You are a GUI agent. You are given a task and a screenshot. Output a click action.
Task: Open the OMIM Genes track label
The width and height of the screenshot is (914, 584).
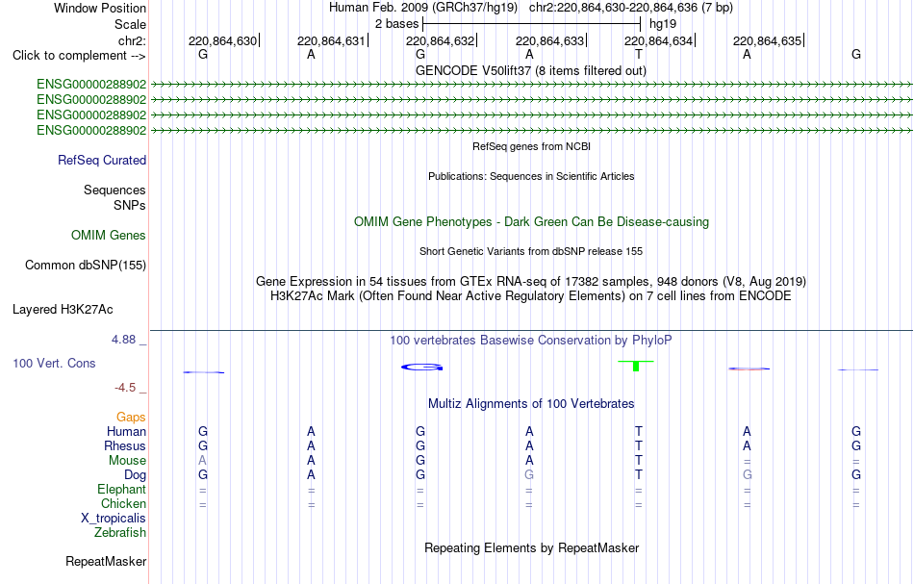109,236
